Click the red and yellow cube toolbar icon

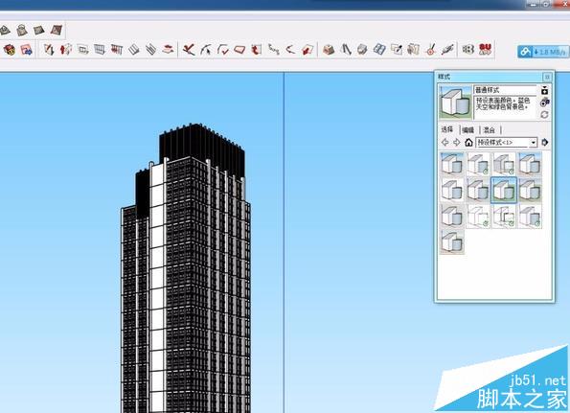click(10, 50)
